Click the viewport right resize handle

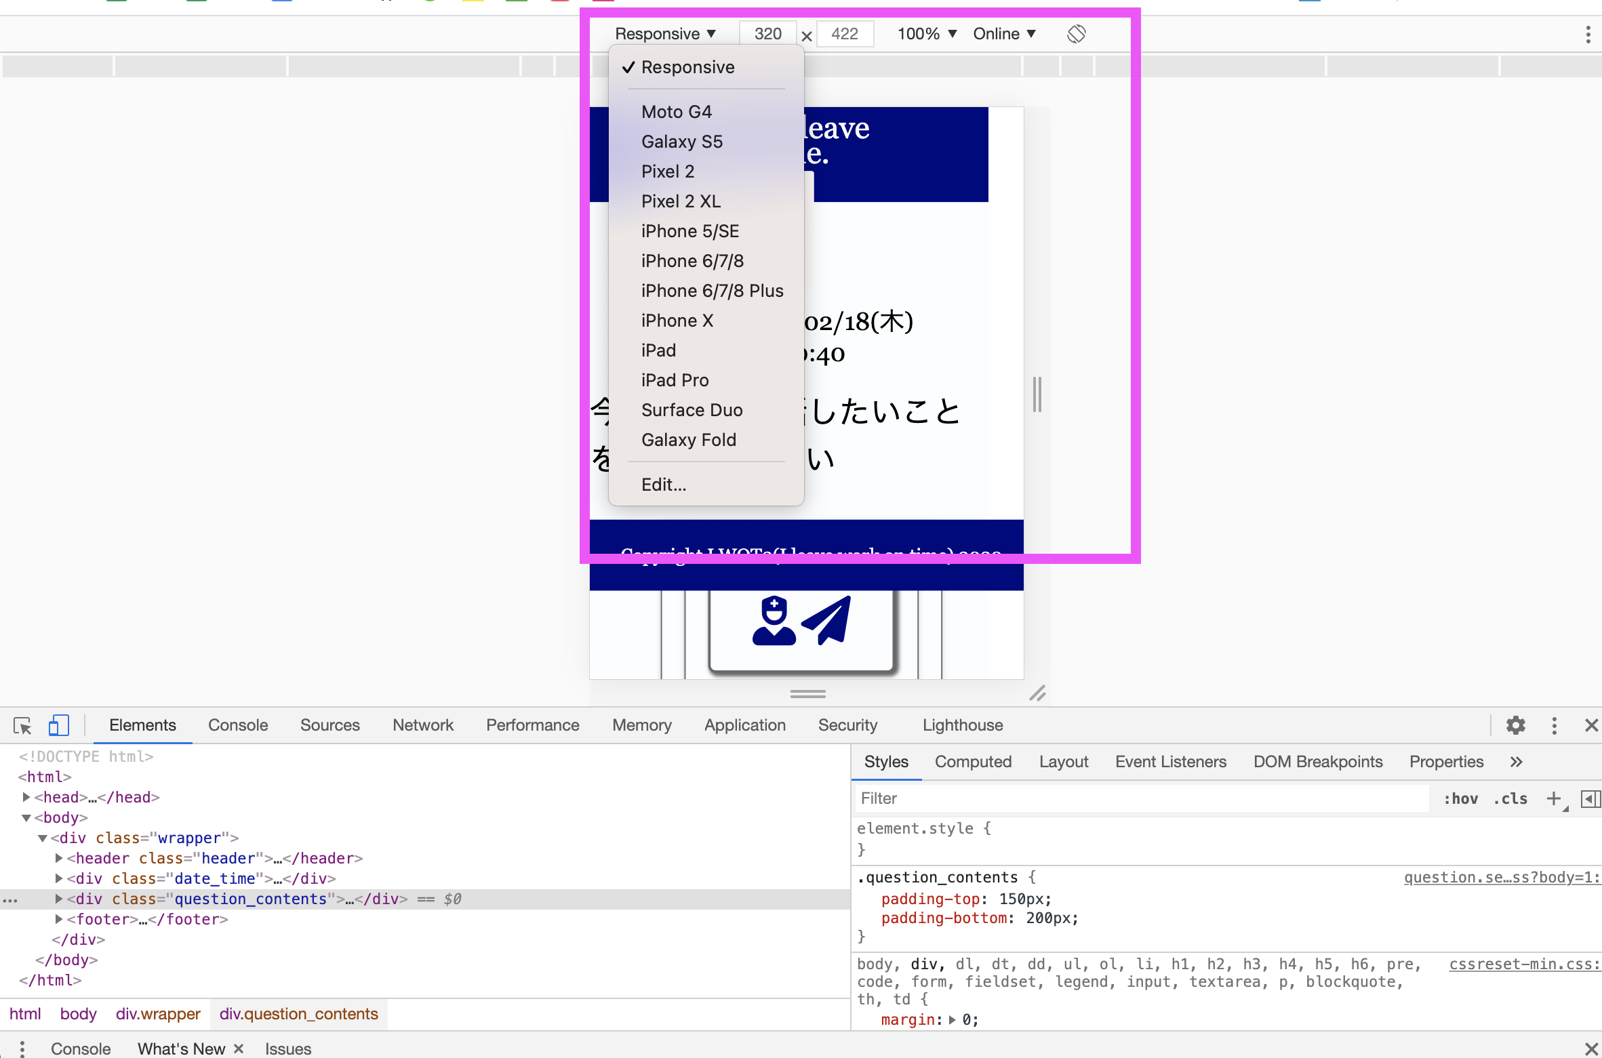pos(1037,394)
